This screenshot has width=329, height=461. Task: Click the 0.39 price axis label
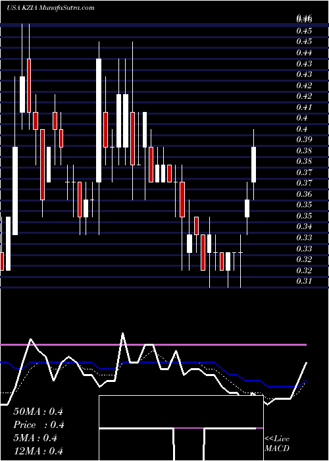(x=304, y=139)
